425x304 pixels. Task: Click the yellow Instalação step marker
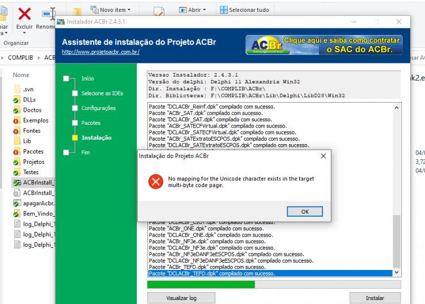[75, 138]
